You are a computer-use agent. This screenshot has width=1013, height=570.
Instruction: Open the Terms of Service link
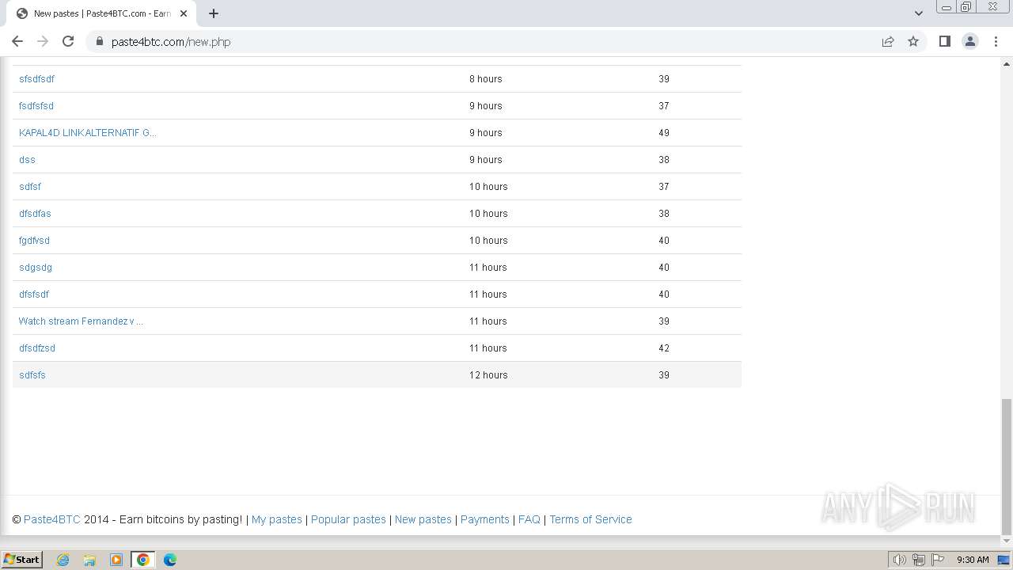pyautogui.click(x=590, y=519)
